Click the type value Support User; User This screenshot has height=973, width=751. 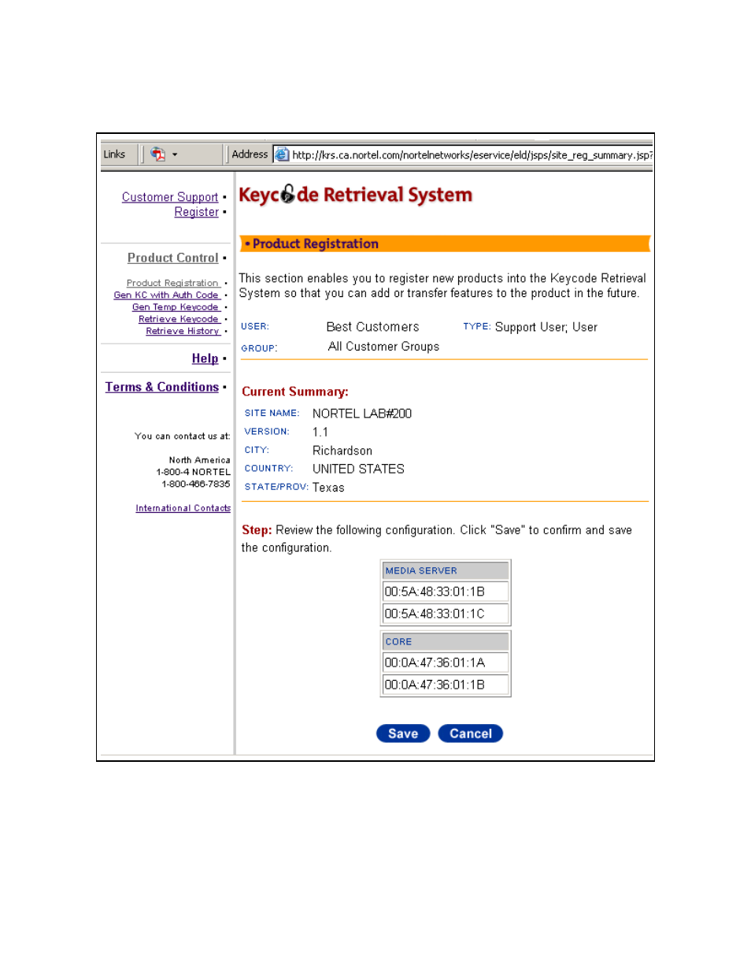[x=546, y=327]
